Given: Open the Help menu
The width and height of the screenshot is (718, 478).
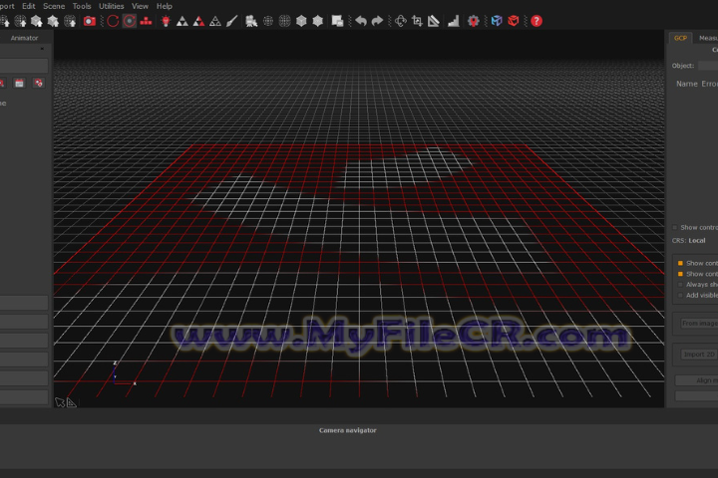Looking at the screenshot, I should click(x=165, y=6).
